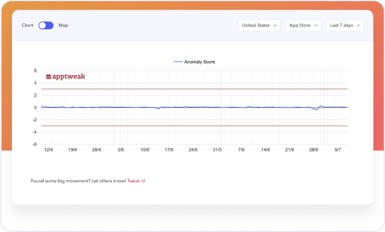Click the 6 value on the y-axis

(x=35, y=71)
